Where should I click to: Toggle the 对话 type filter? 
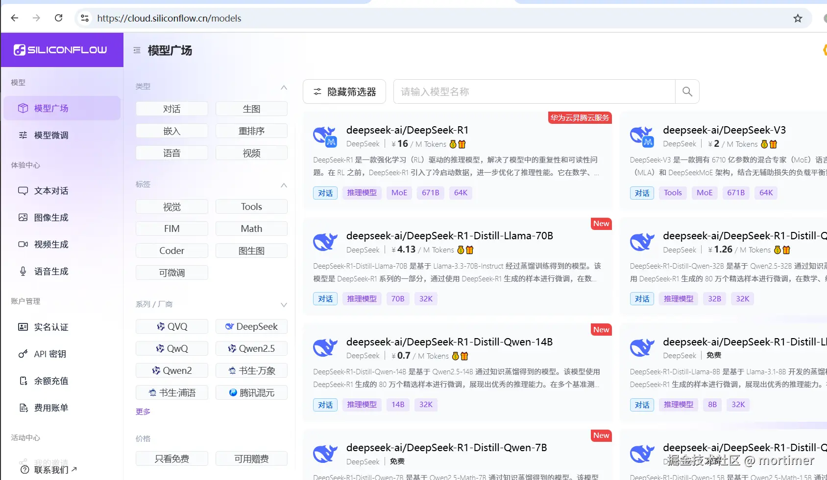click(172, 109)
